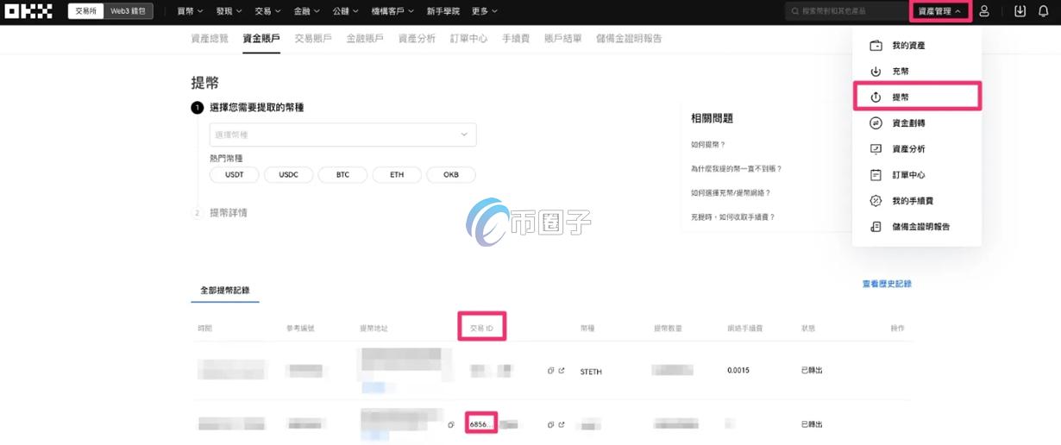This screenshot has height=445, width=1061.
Task: Click the 交易 ID column header
Action: pos(481,328)
